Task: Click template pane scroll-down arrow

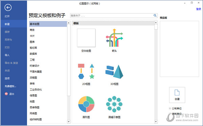Action: tap(156, 122)
